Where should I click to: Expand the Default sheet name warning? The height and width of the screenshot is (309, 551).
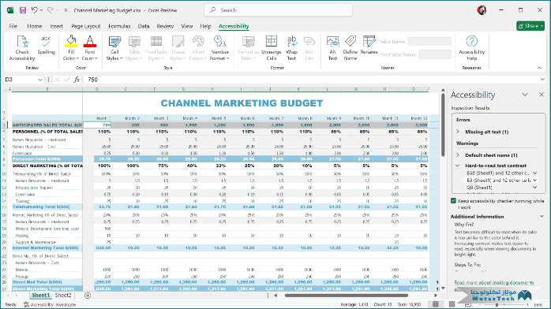pos(458,154)
